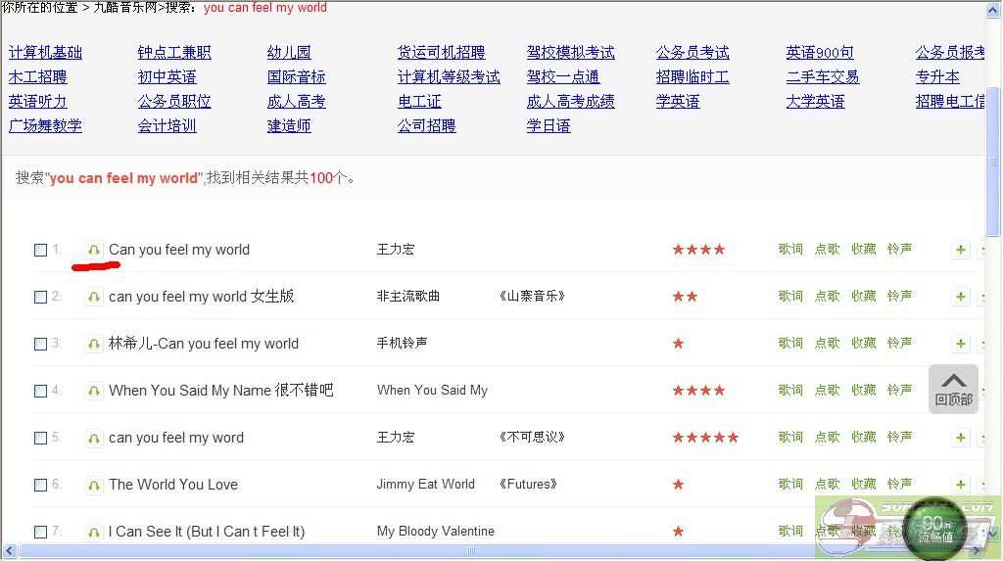Open 歌词 lyrics link for song 2
Image resolution: width=1003 pixels, height=561 pixels.
(x=790, y=297)
